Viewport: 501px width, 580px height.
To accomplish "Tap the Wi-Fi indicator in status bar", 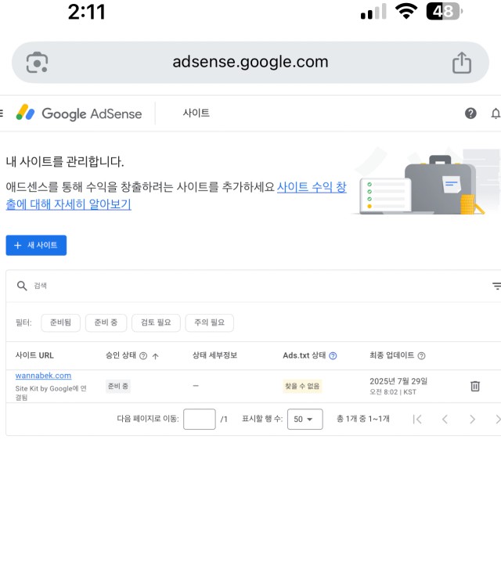I will pyautogui.click(x=406, y=12).
